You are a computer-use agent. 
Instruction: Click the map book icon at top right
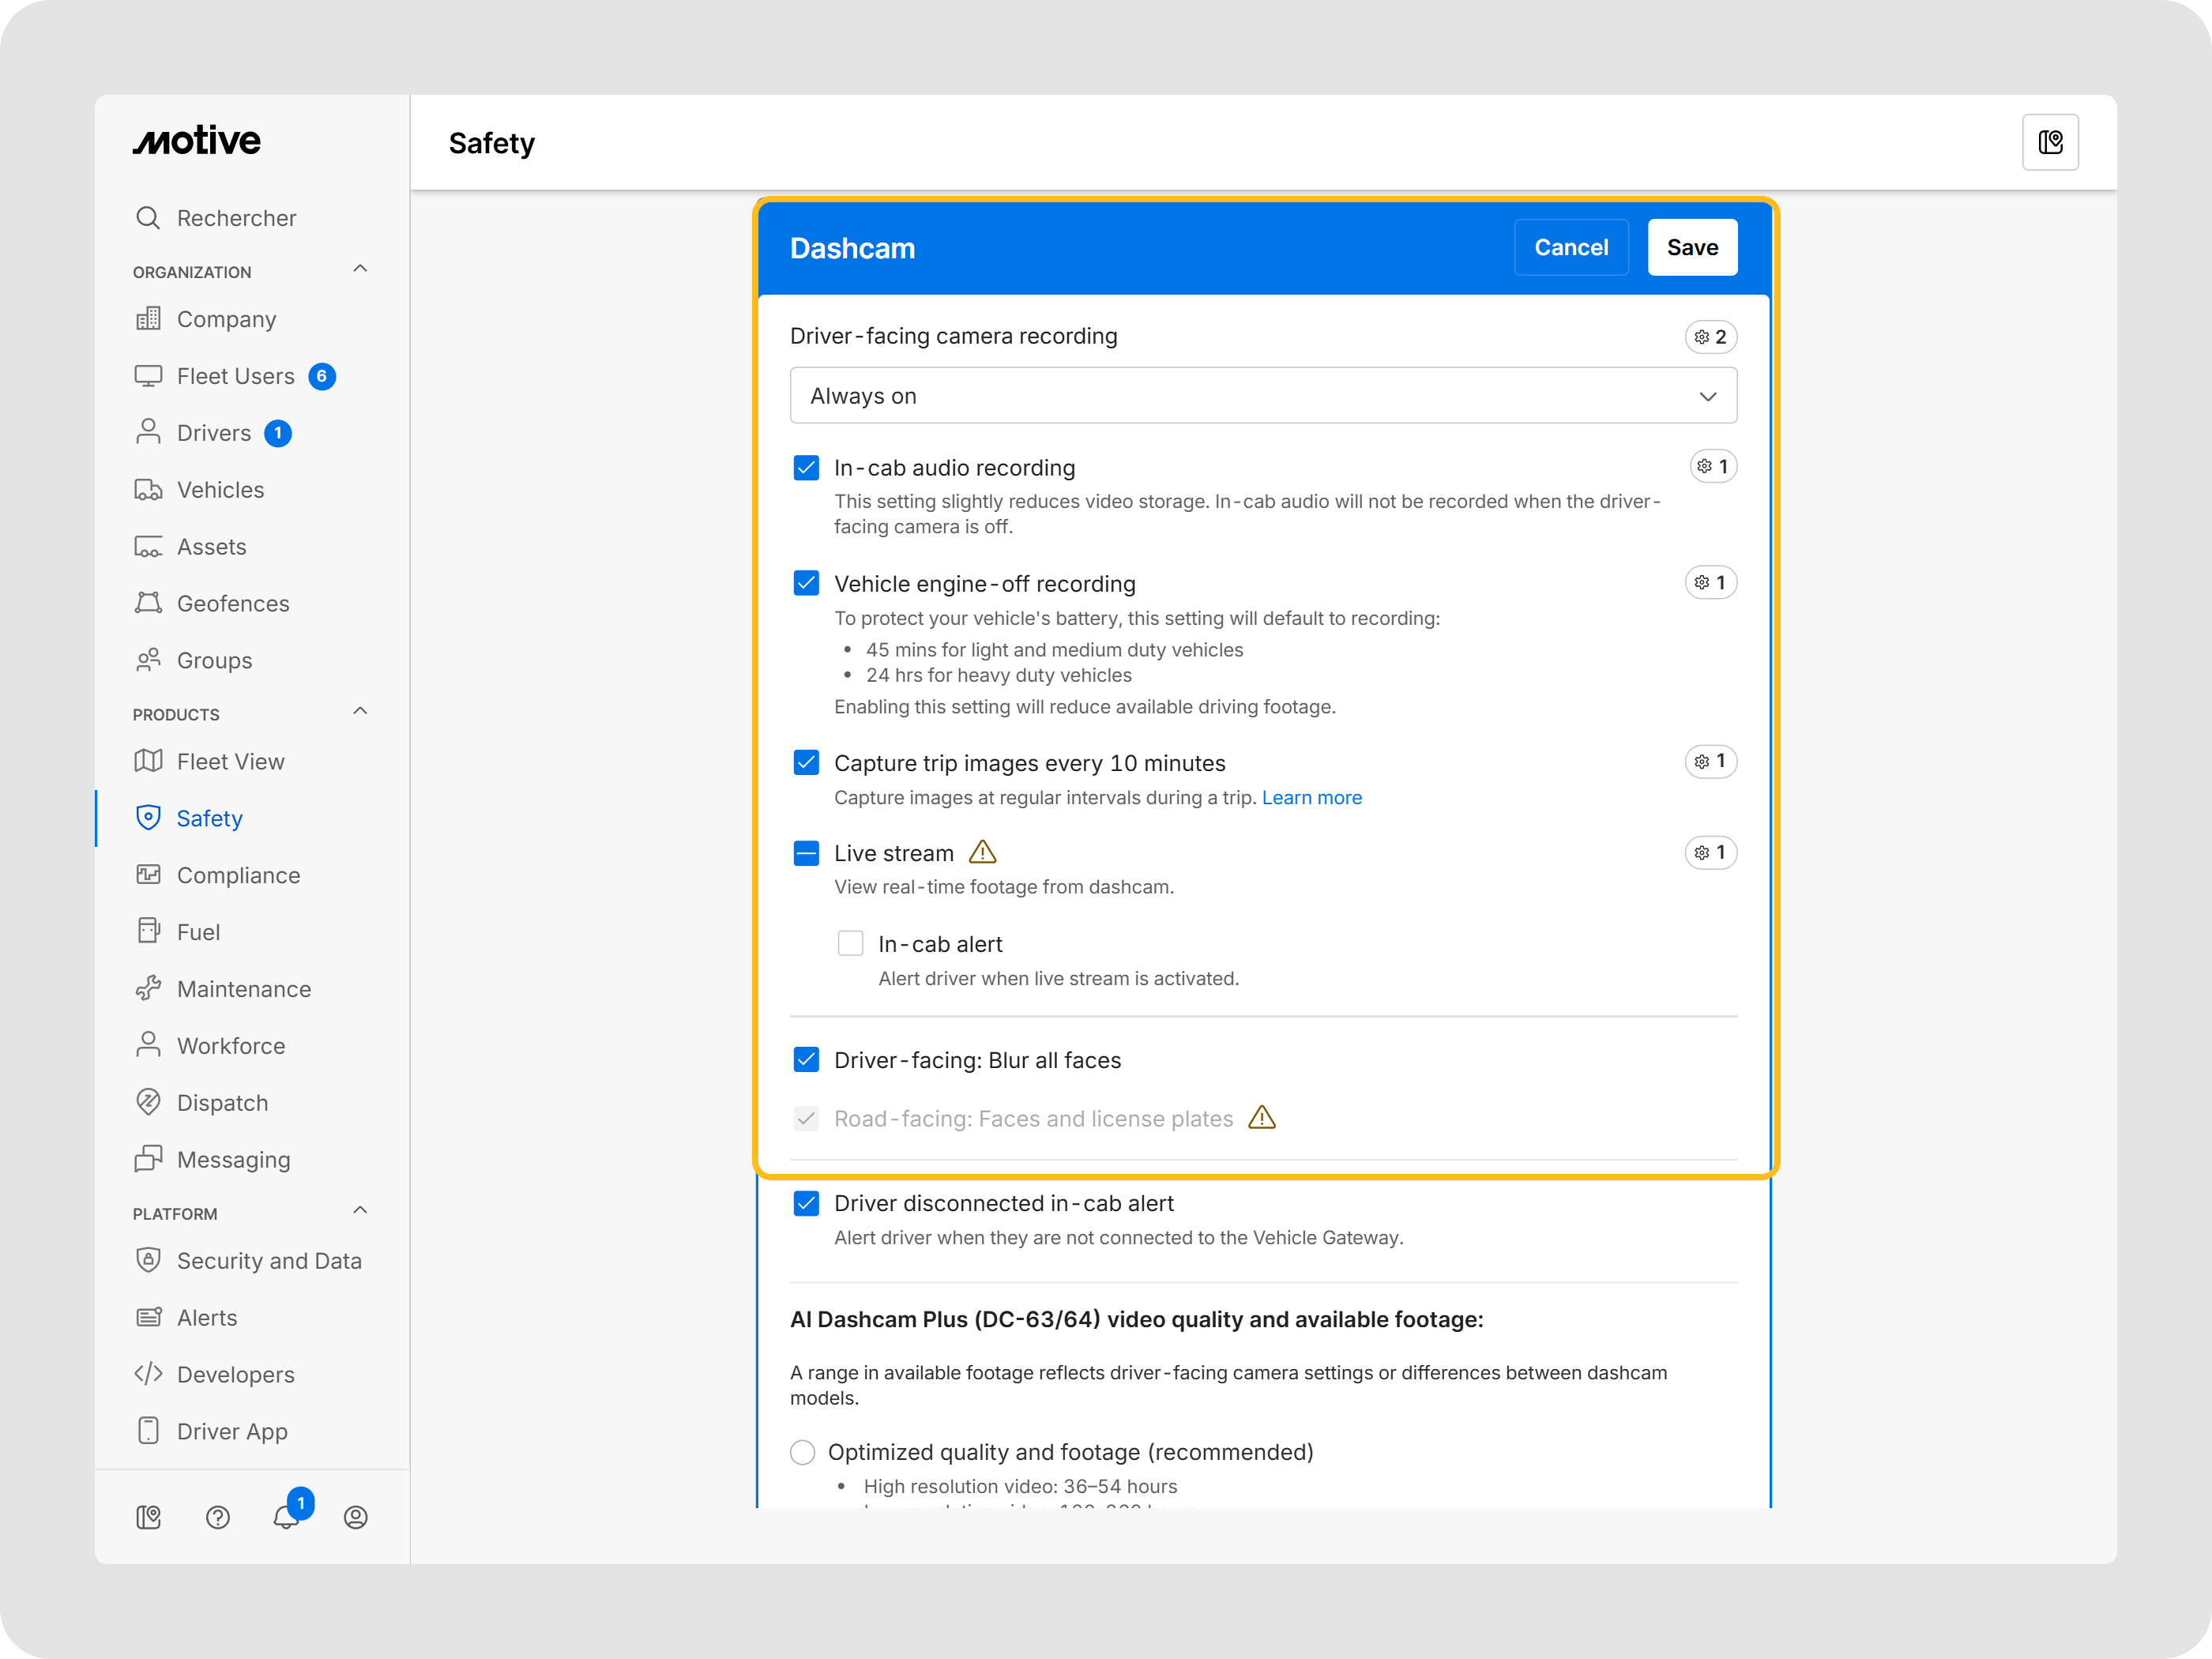pyautogui.click(x=2050, y=143)
